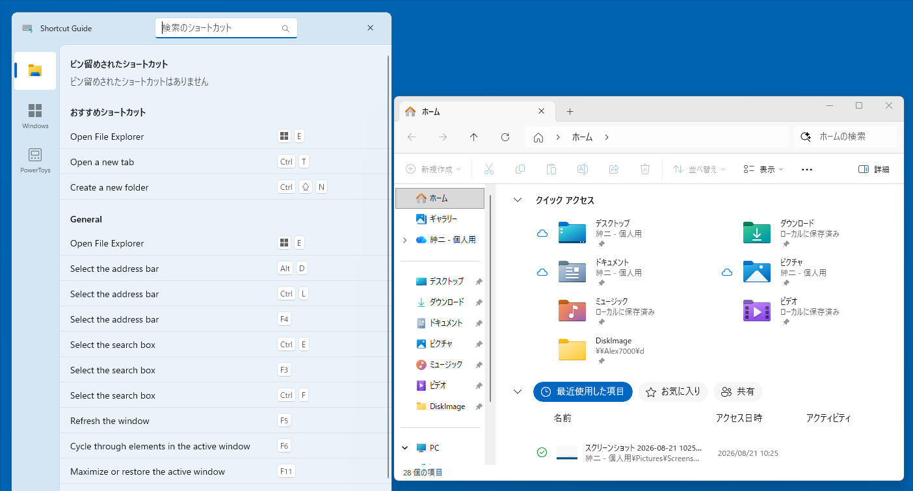Expand 紳二 - 個人用 in the navigation pane

pyautogui.click(x=404, y=240)
